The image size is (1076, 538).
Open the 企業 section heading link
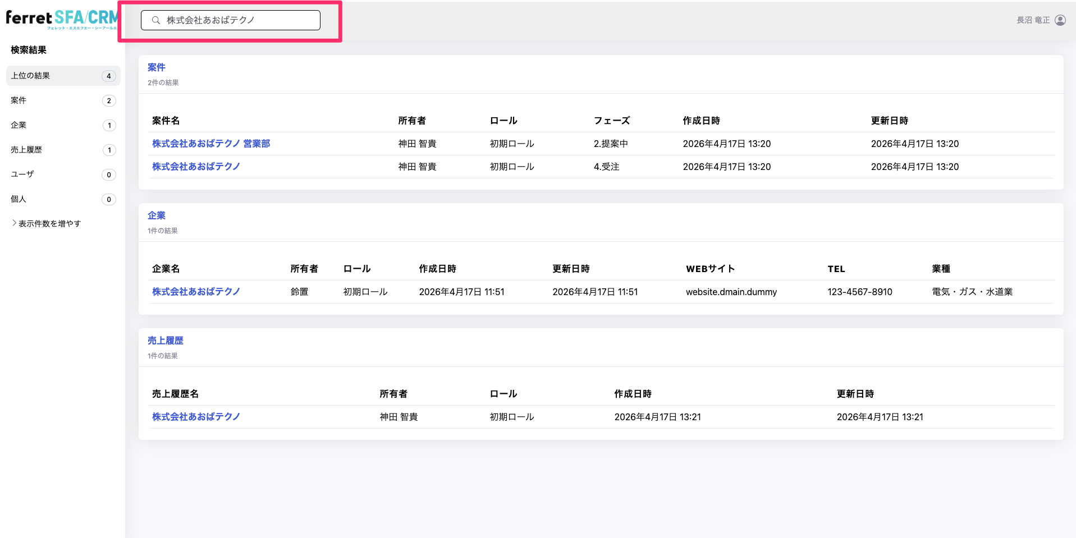pos(157,215)
